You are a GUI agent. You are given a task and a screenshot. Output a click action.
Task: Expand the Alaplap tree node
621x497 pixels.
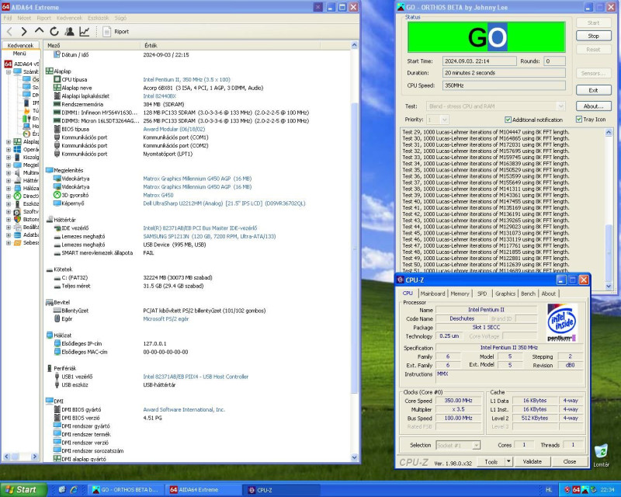(x=9, y=142)
